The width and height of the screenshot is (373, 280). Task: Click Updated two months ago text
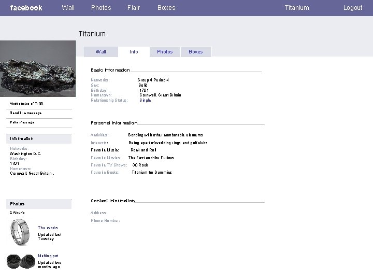click(x=50, y=265)
